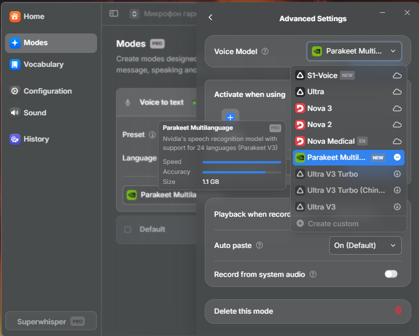This screenshot has height=336, width=419.
Task: Check the Default mode checkbox
Action: [128, 229]
